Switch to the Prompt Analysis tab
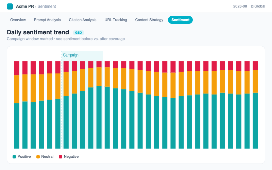The image size is (272, 170). (x=47, y=20)
